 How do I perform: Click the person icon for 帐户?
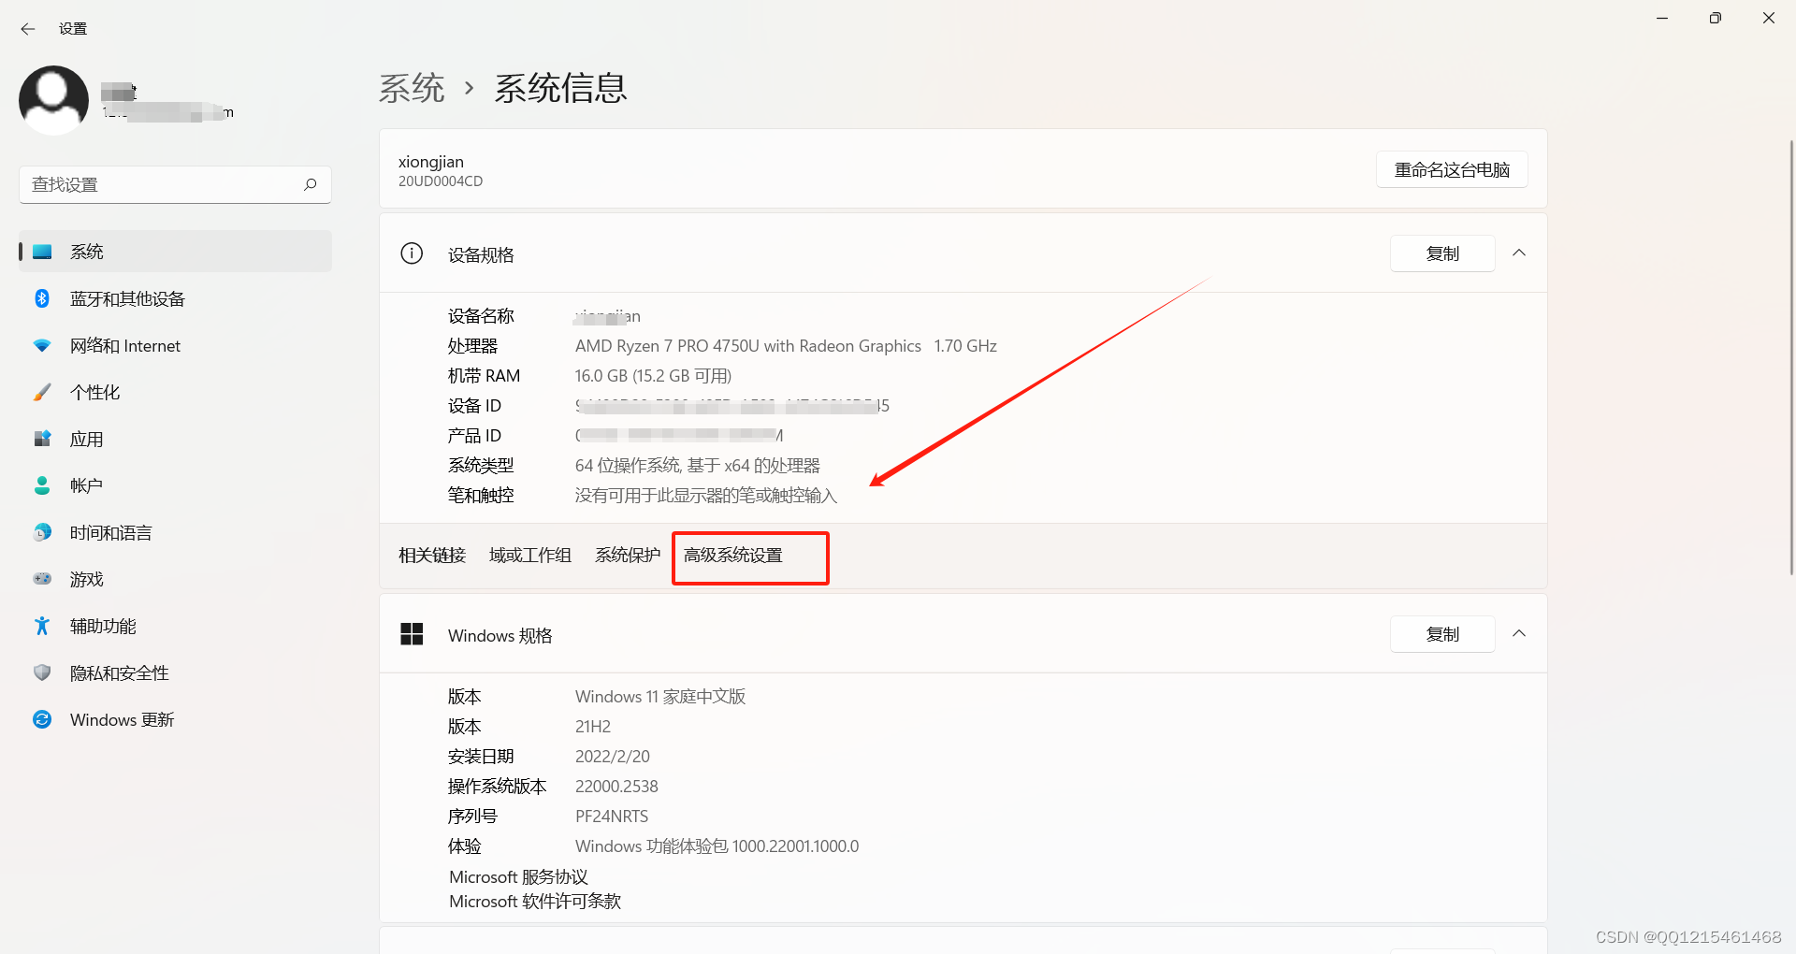42,485
